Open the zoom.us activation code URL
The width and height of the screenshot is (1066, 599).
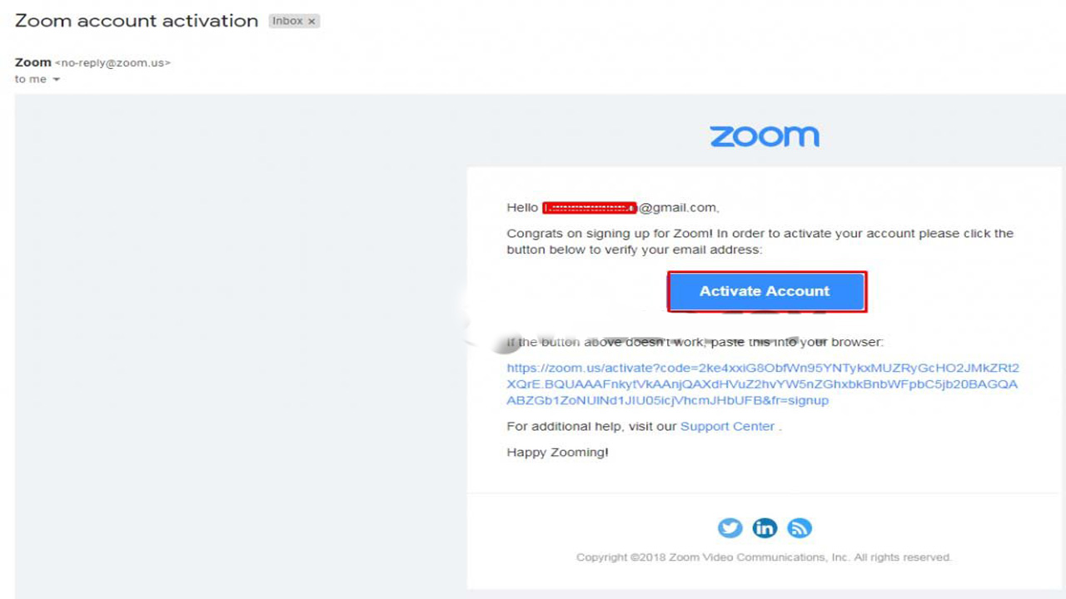762,384
